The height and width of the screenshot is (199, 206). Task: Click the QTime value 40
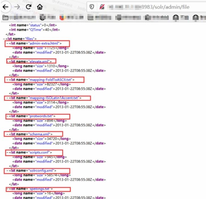(48, 30)
